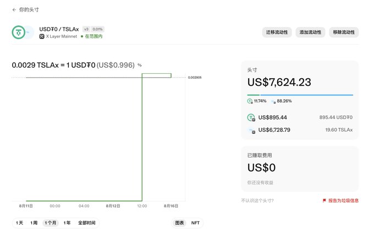374x238 pixels.
Task: Click the TSLAx token icon next to US$6,728.79
Action: pyautogui.click(x=251, y=130)
